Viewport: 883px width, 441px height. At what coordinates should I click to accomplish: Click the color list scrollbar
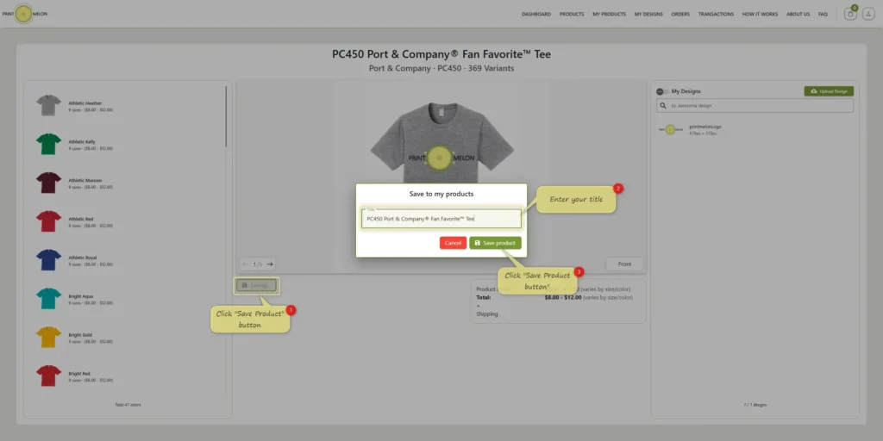point(227,116)
